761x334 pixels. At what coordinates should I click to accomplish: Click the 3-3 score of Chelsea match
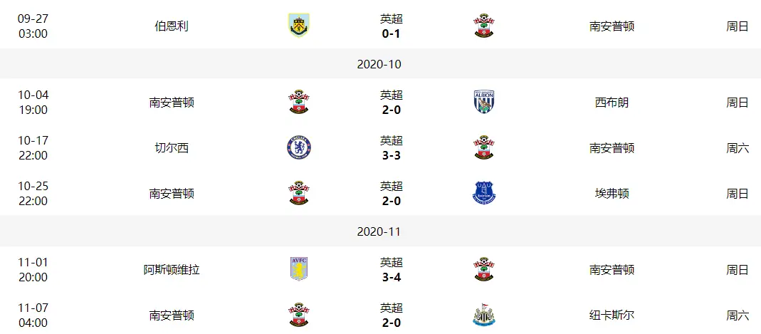(391, 155)
